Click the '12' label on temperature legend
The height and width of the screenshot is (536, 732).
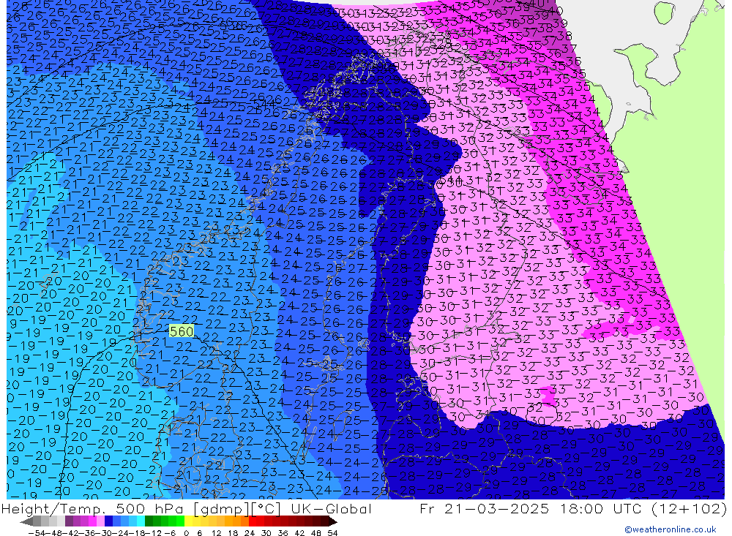(217, 533)
